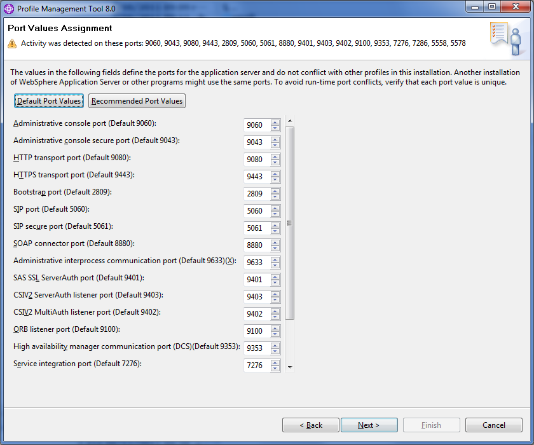Decrease HTTP transport port value
Screen dimensions: 534x445
(x=275, y=162)
